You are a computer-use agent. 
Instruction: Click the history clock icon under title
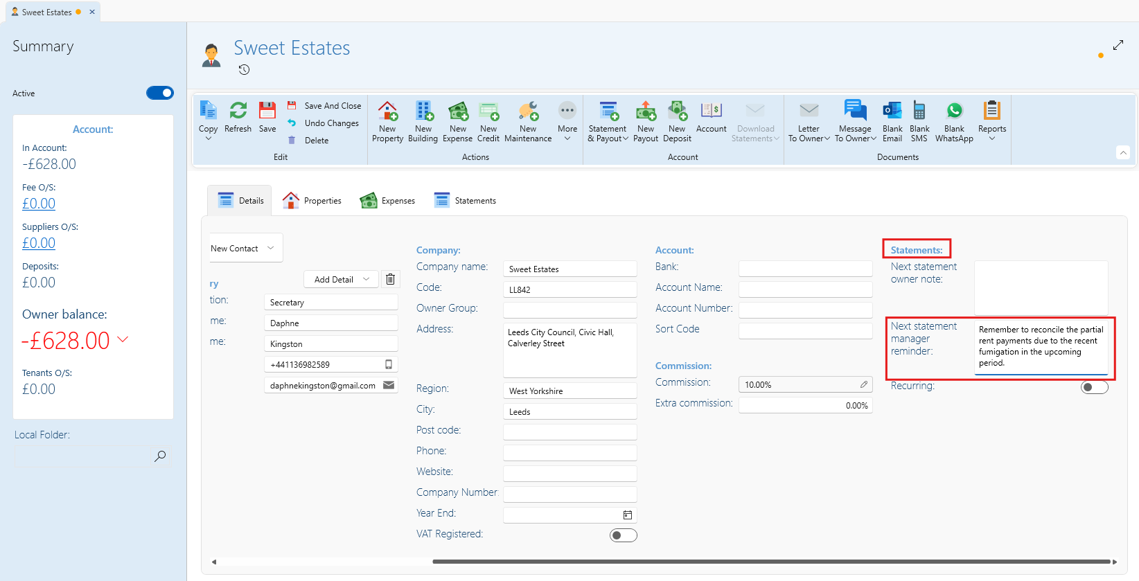point(244,69)
